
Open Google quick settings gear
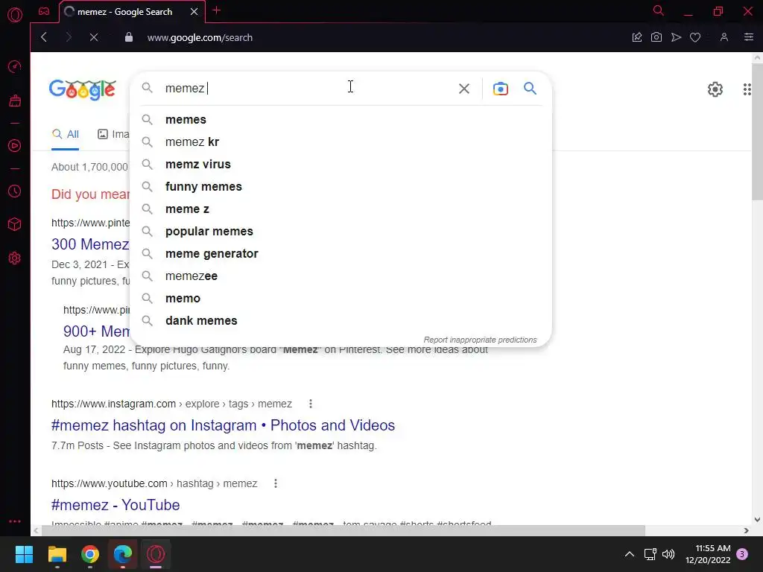715,89
